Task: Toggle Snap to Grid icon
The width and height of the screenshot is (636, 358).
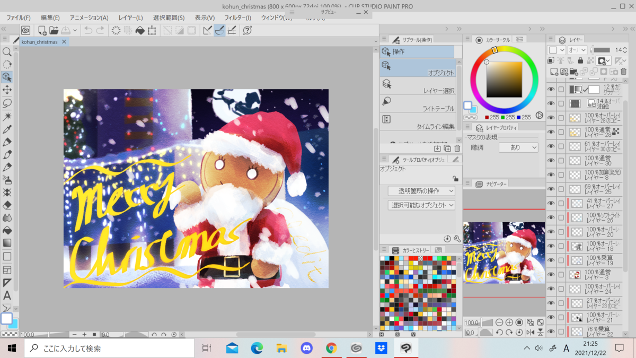Action: click(232, 30)
